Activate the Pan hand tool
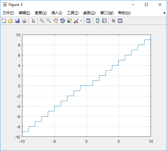The height and width of the screenshot is (151, 167). [x=56, y=21]
